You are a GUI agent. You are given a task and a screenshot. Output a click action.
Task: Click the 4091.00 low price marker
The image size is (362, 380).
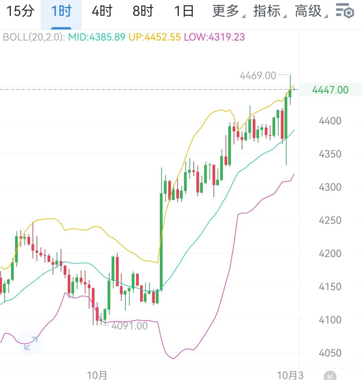(129, 326)
